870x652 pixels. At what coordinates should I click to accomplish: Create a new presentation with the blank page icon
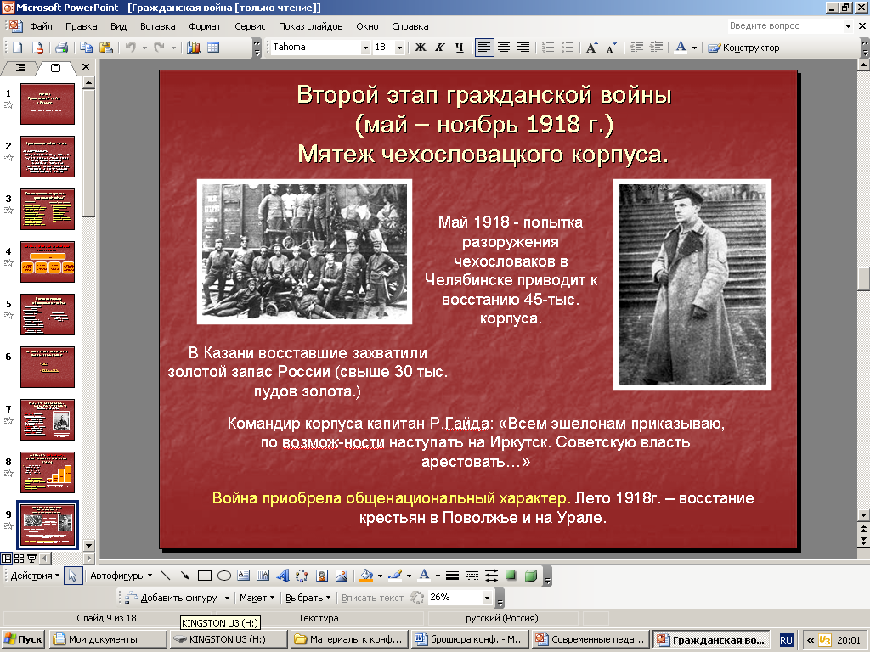17,48
